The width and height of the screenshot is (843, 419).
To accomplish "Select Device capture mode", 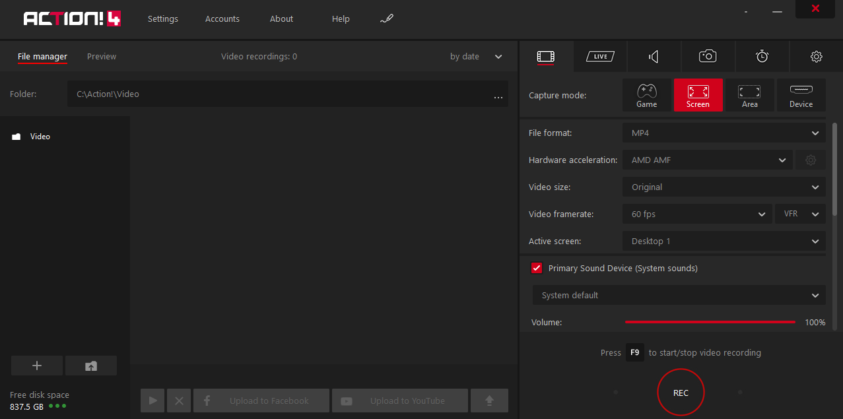I will pos(801,96).
